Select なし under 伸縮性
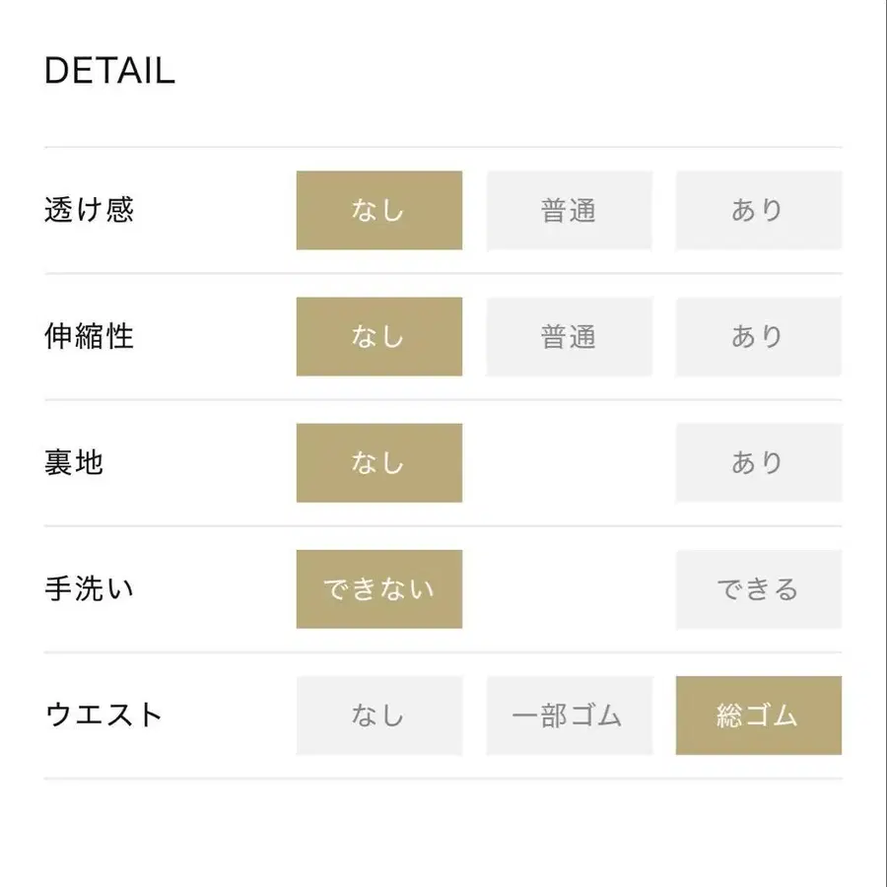Screen dimensions: 887x887 378,336
